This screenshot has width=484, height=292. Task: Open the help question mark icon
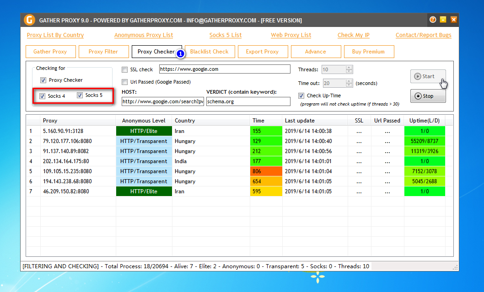coord(433,20)
